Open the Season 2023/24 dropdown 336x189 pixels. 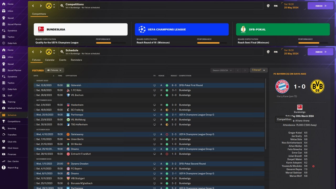(x=222, y=70)
